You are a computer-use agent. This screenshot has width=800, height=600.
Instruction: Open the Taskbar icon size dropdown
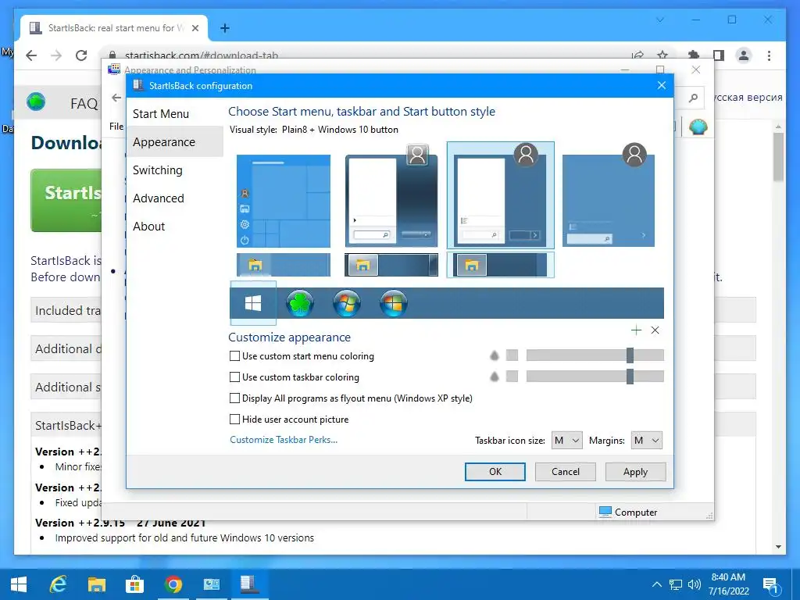click(567, 441)
